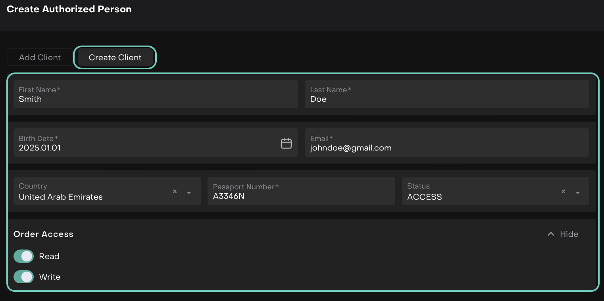The height and width of the screenshot is (301, 604).
Task: Focus the First Name field containing Smith
Action: point(156,99)
